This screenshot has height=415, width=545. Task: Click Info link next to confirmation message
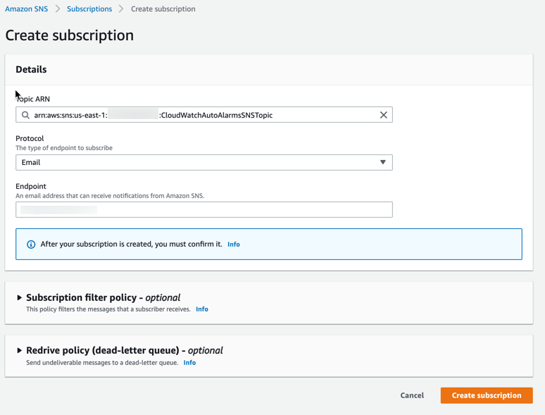click(x=234, y=244)
